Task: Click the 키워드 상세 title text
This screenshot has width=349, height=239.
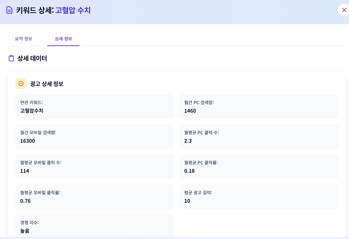Action: 35,10
